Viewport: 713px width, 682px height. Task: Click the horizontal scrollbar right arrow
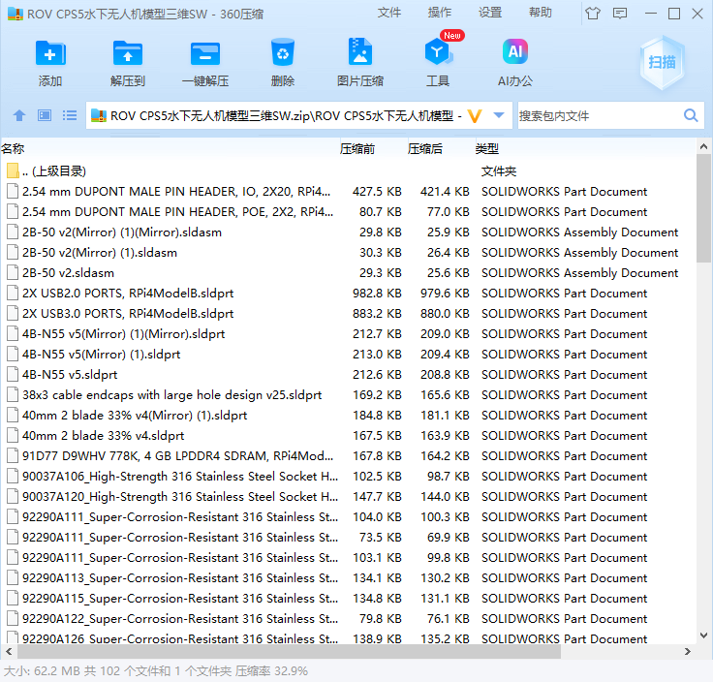tap(687, 652)
